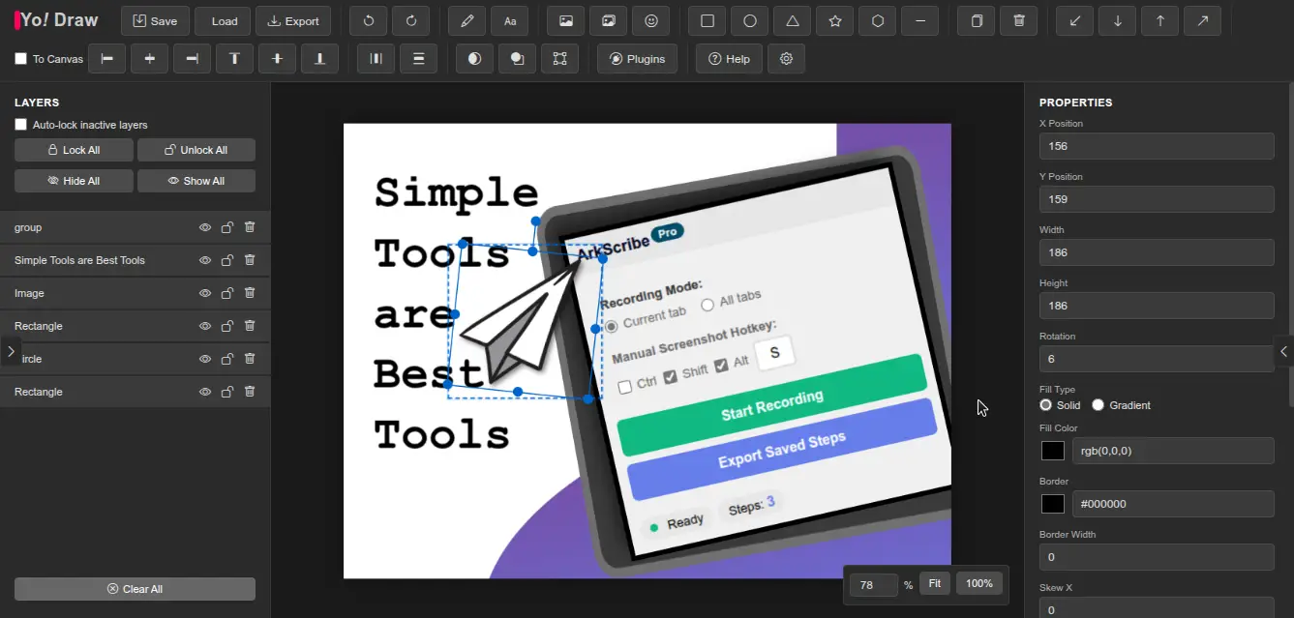
Task: Select the Gradient fill type radio button
Action: click(x=1098, y=404)
